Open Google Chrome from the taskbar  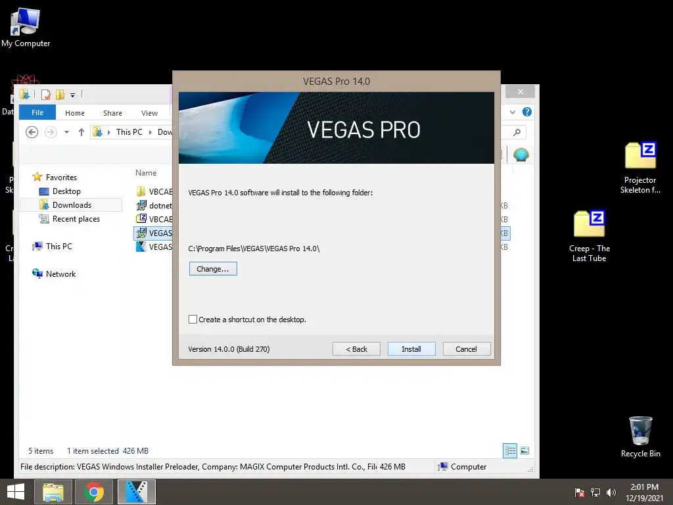94,492
